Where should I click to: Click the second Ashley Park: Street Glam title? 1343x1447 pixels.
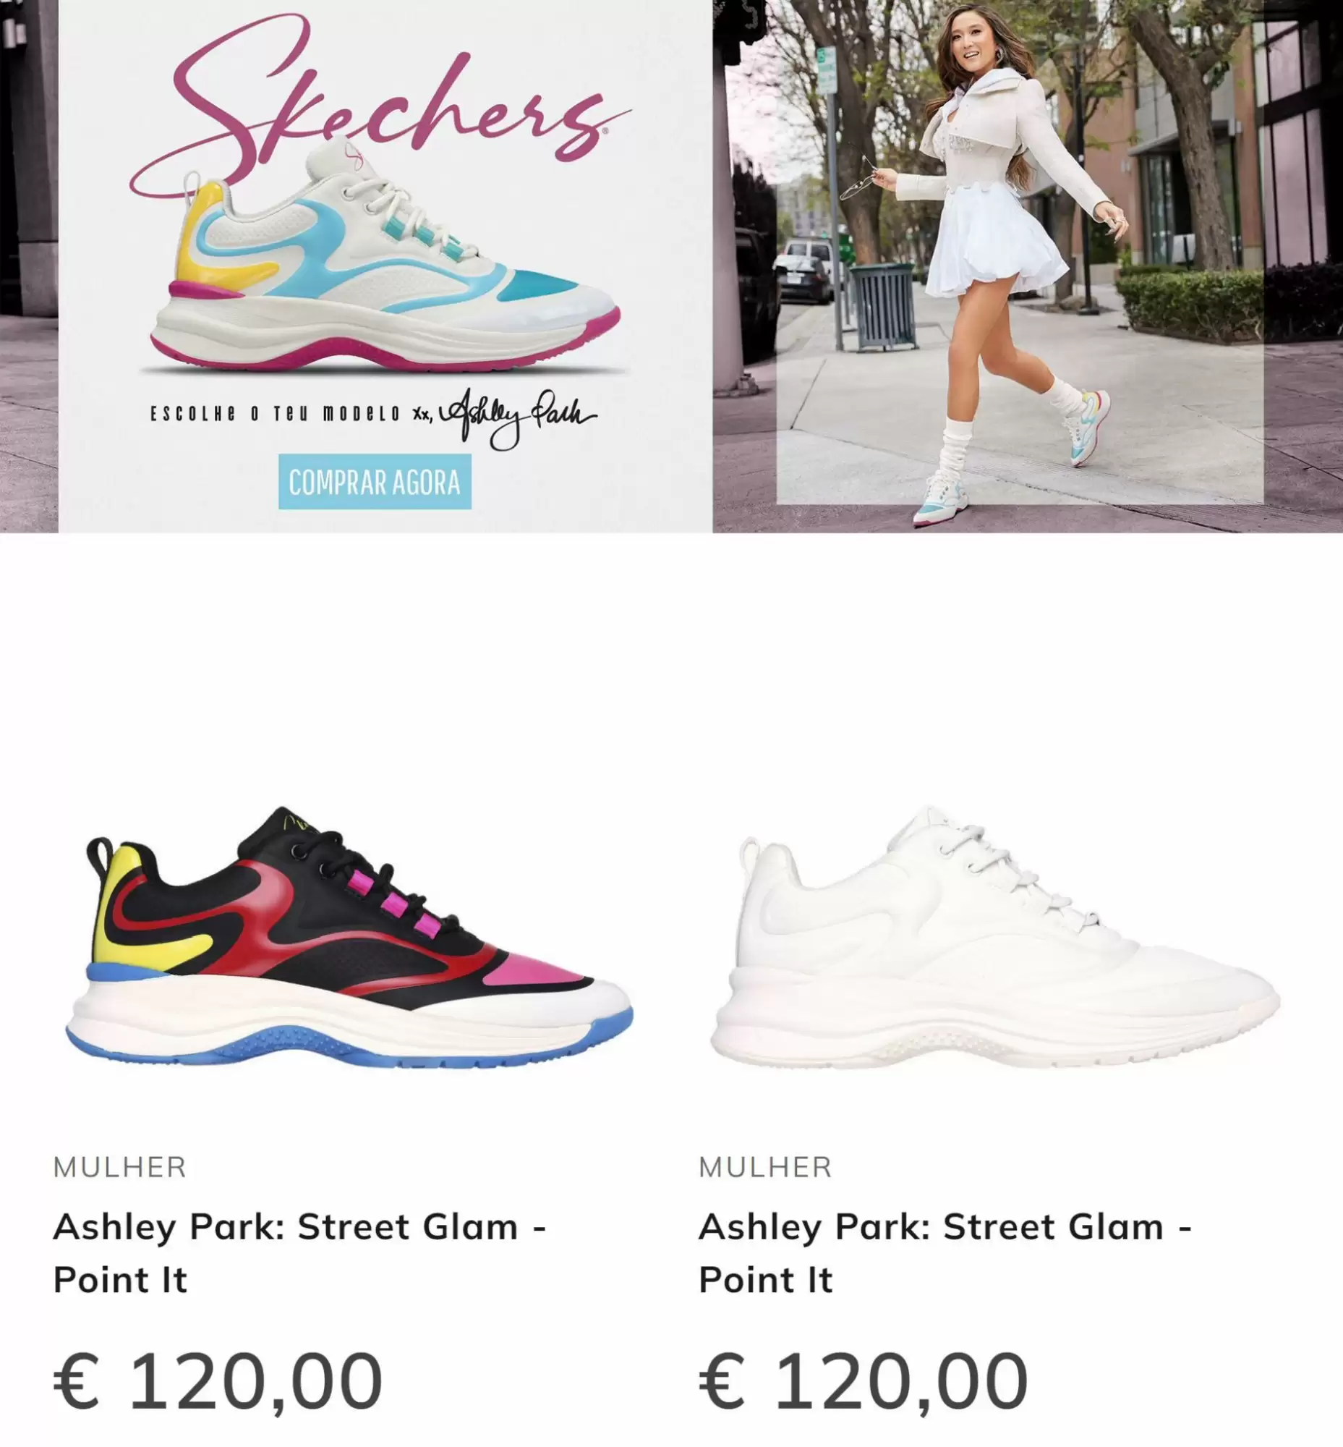coord(945,1252)
